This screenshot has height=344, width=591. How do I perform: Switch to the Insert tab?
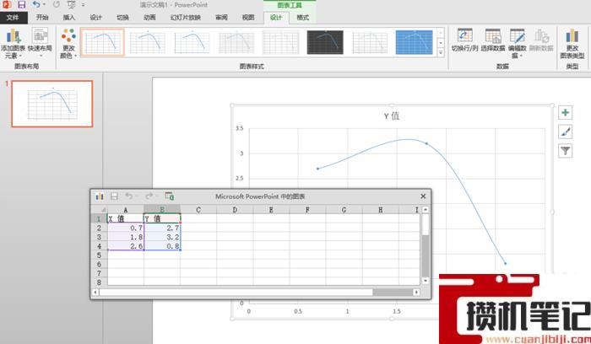coord(69,18)
